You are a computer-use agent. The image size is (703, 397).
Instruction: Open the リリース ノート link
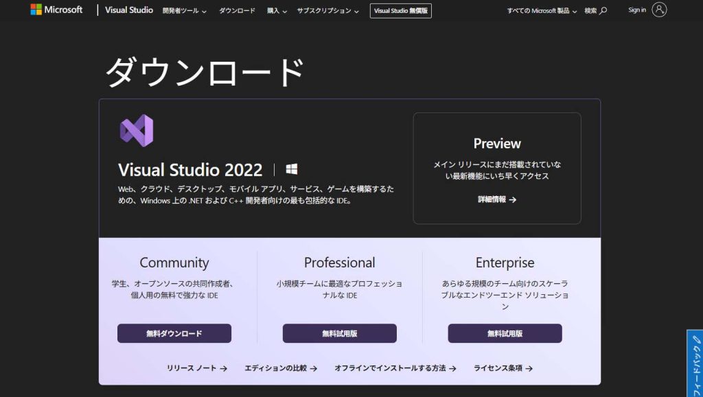pos(196,368)
